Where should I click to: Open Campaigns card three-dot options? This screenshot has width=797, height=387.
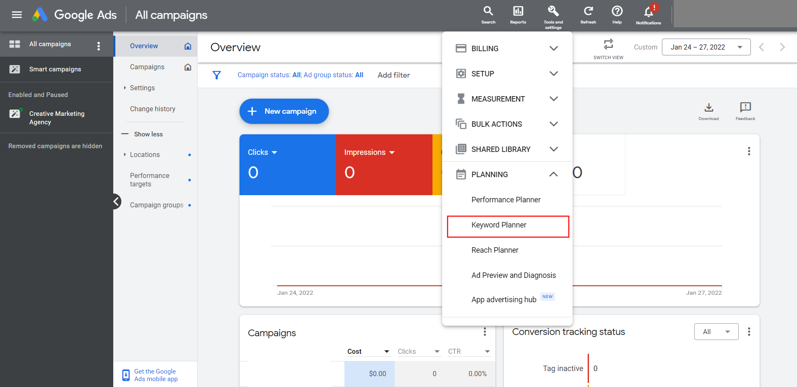(x=484, y=332)
